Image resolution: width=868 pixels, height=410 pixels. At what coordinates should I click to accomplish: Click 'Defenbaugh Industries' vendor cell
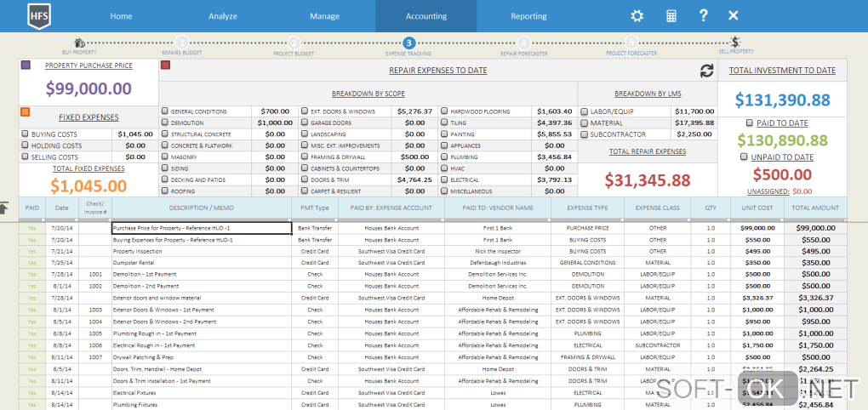(498, 263)
